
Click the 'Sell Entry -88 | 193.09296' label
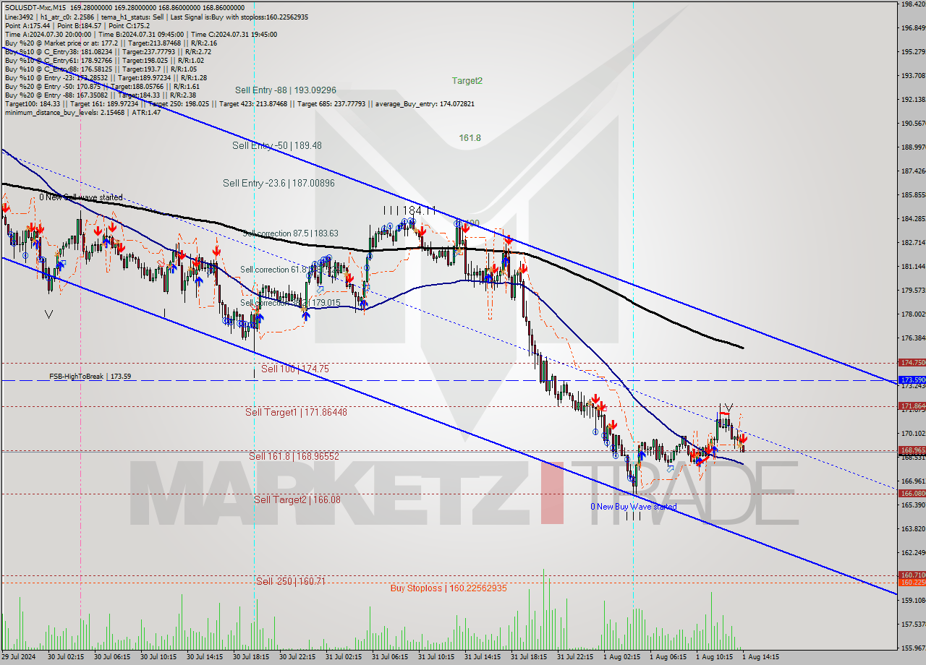pyautogui.click(x=285, y=90)
